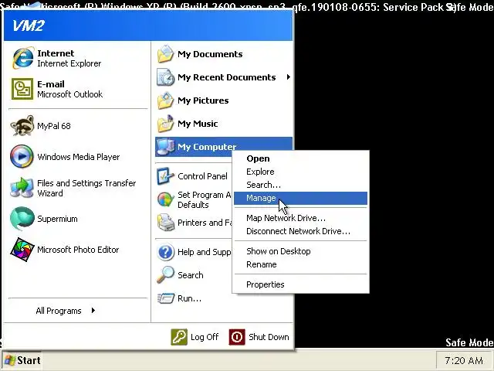Click the "My Computer" highlighted label
The width and height of the screenshot is (494, 371).
coord(207,147)
